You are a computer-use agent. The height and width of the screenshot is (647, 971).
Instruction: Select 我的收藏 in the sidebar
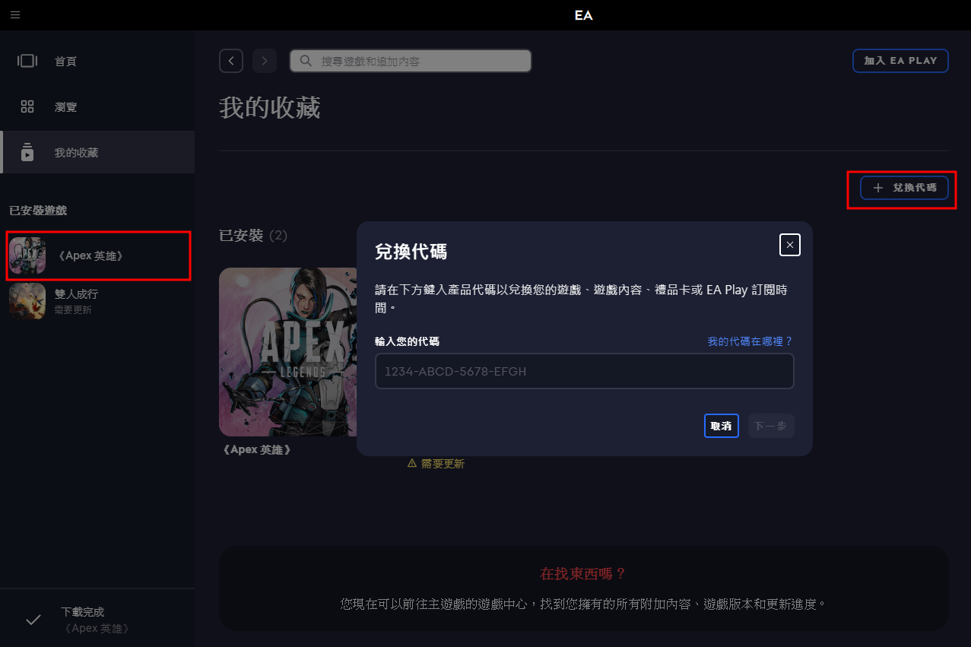[97, 152]
